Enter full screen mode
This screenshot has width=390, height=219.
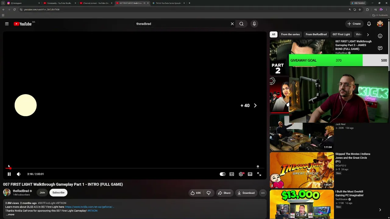[259, 174]
